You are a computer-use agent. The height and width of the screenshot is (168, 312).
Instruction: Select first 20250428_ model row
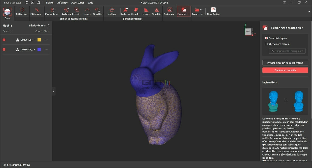[25, 40]
